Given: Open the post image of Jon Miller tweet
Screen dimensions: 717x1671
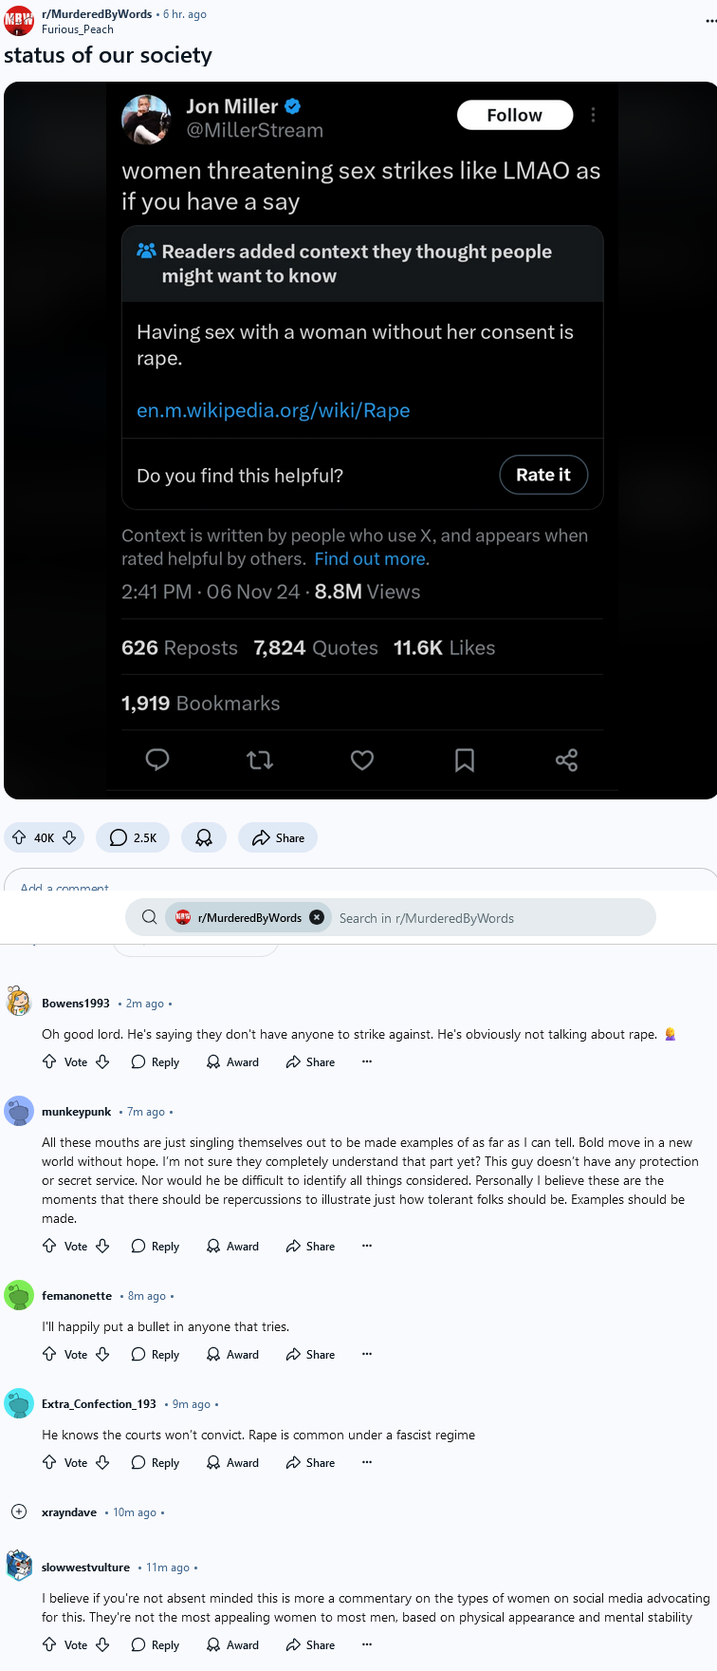Looking at the screenshot, I should pos(360,440).
